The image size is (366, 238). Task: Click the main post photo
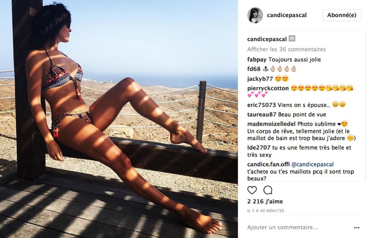pyautogui.click(x=119, y=119)
